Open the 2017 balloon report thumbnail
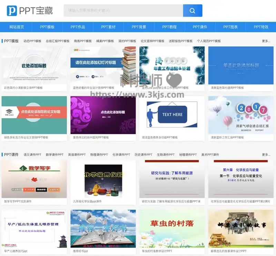This screenshot has height=256, width=276. tap(241, 115)
